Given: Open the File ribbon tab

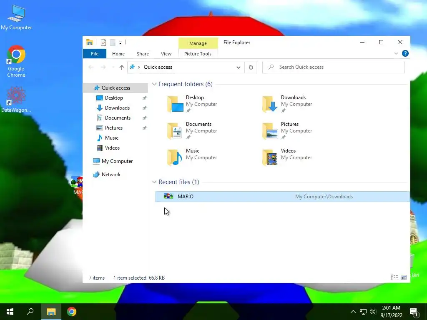Looking at the screenshot, I should click(x=95, y=54).
